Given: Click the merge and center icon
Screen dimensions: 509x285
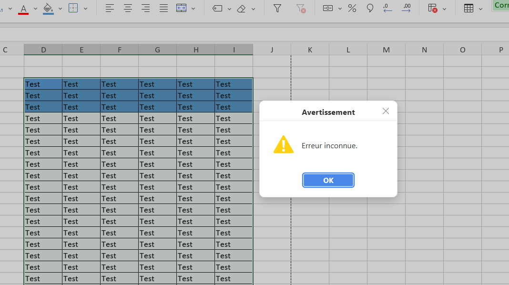Looking at the screenshot, I should coord(181,8).
